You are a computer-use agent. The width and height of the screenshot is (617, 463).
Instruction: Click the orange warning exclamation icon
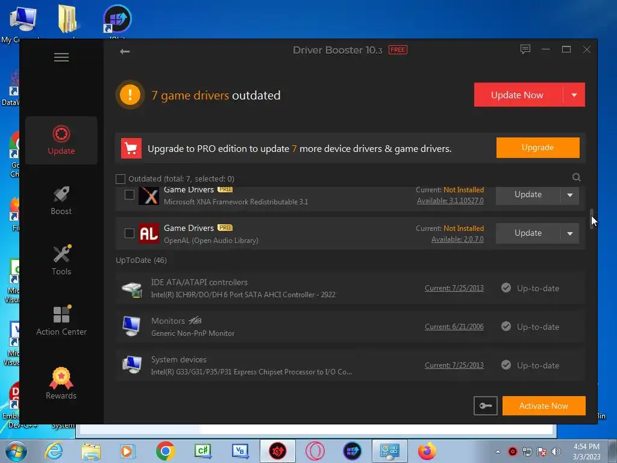point(130,95)
